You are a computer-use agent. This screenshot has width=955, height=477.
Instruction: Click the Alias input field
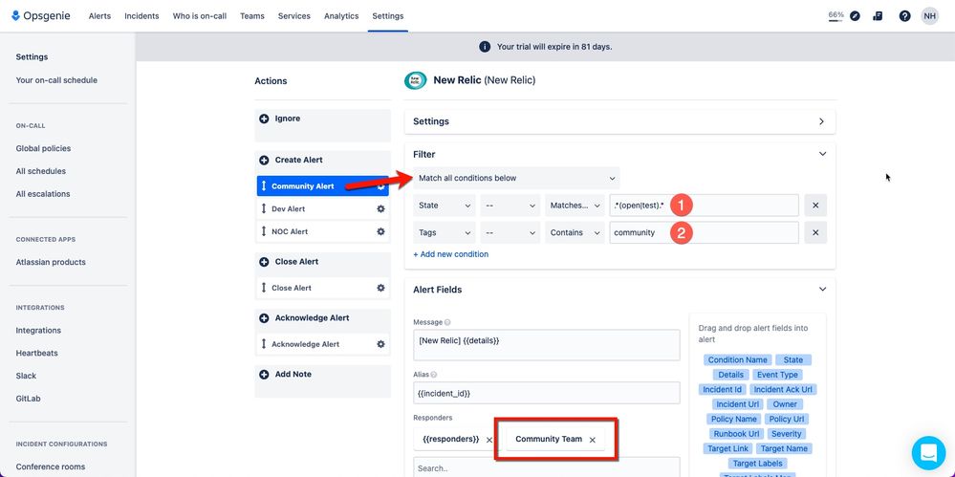546,393
